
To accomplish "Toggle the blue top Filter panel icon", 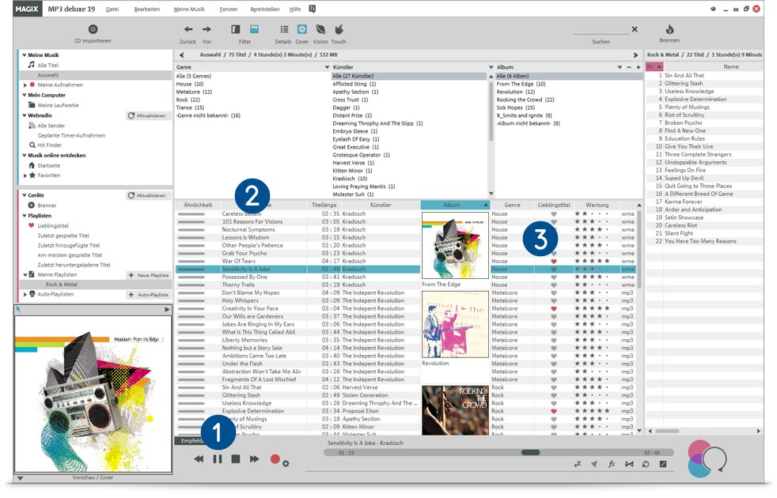I will point(254,30).
